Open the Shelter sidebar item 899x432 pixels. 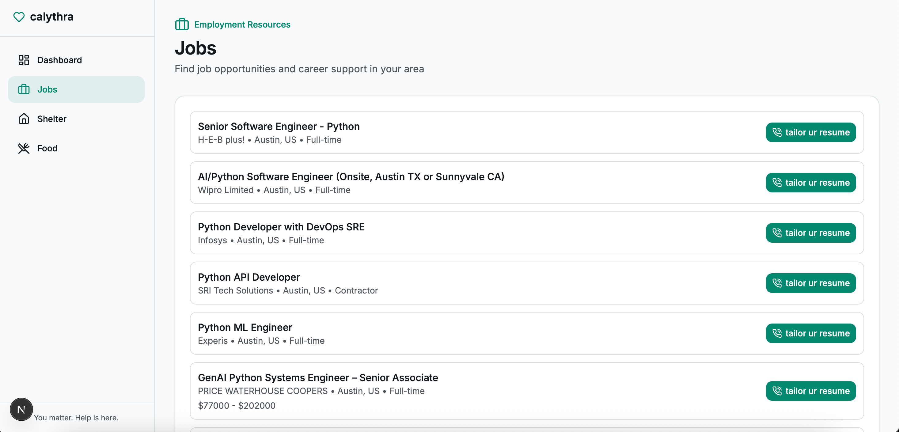point(52,119)
